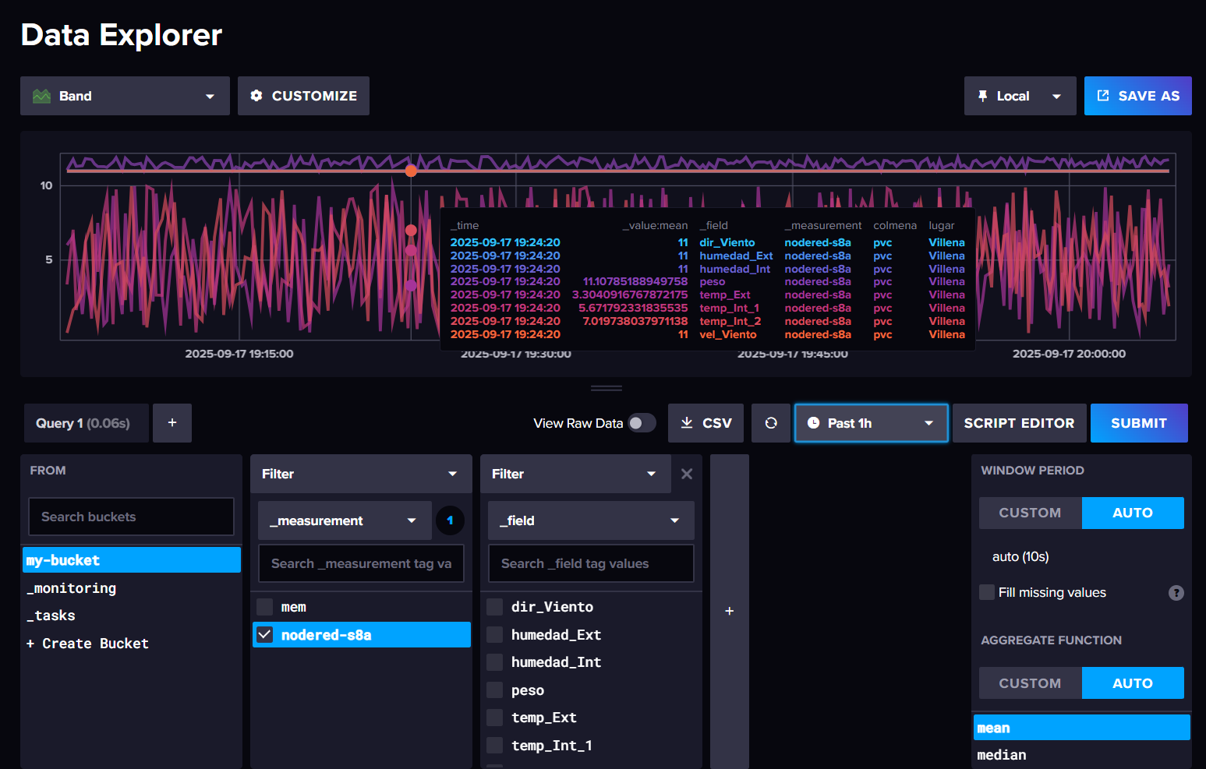Refresh data with the circular arrow icon
This screenshot has height=769, width=1206.
pyautogui.click(x=770, y=422)
